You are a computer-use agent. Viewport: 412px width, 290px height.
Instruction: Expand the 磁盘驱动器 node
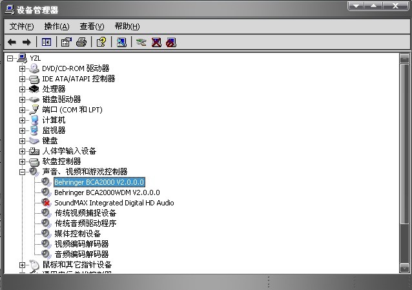point(23,99)
